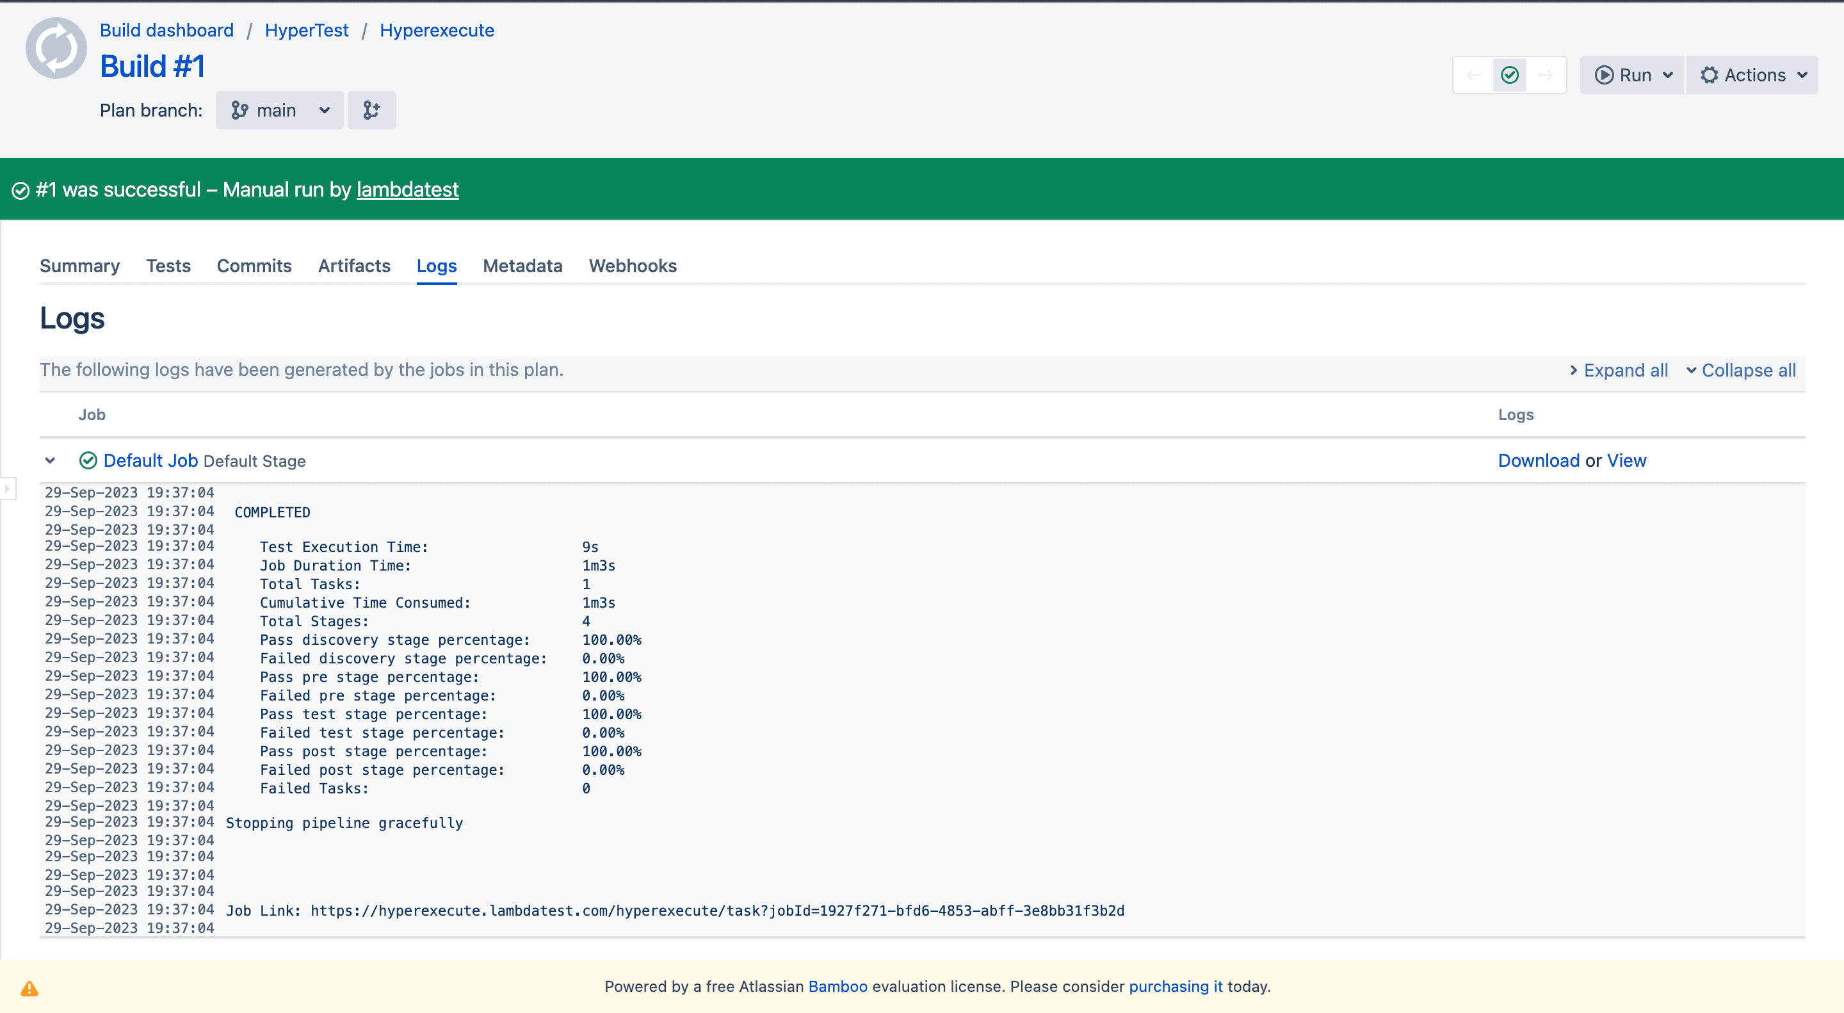This screenshot has height=1013, width=1844.
Task: Click the Default Job green check icon
Action: (88, 460)
